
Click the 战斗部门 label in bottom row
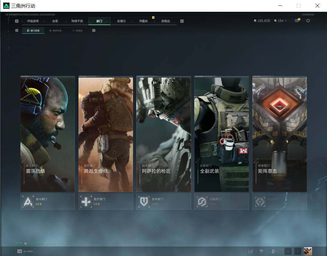(41, 199)
